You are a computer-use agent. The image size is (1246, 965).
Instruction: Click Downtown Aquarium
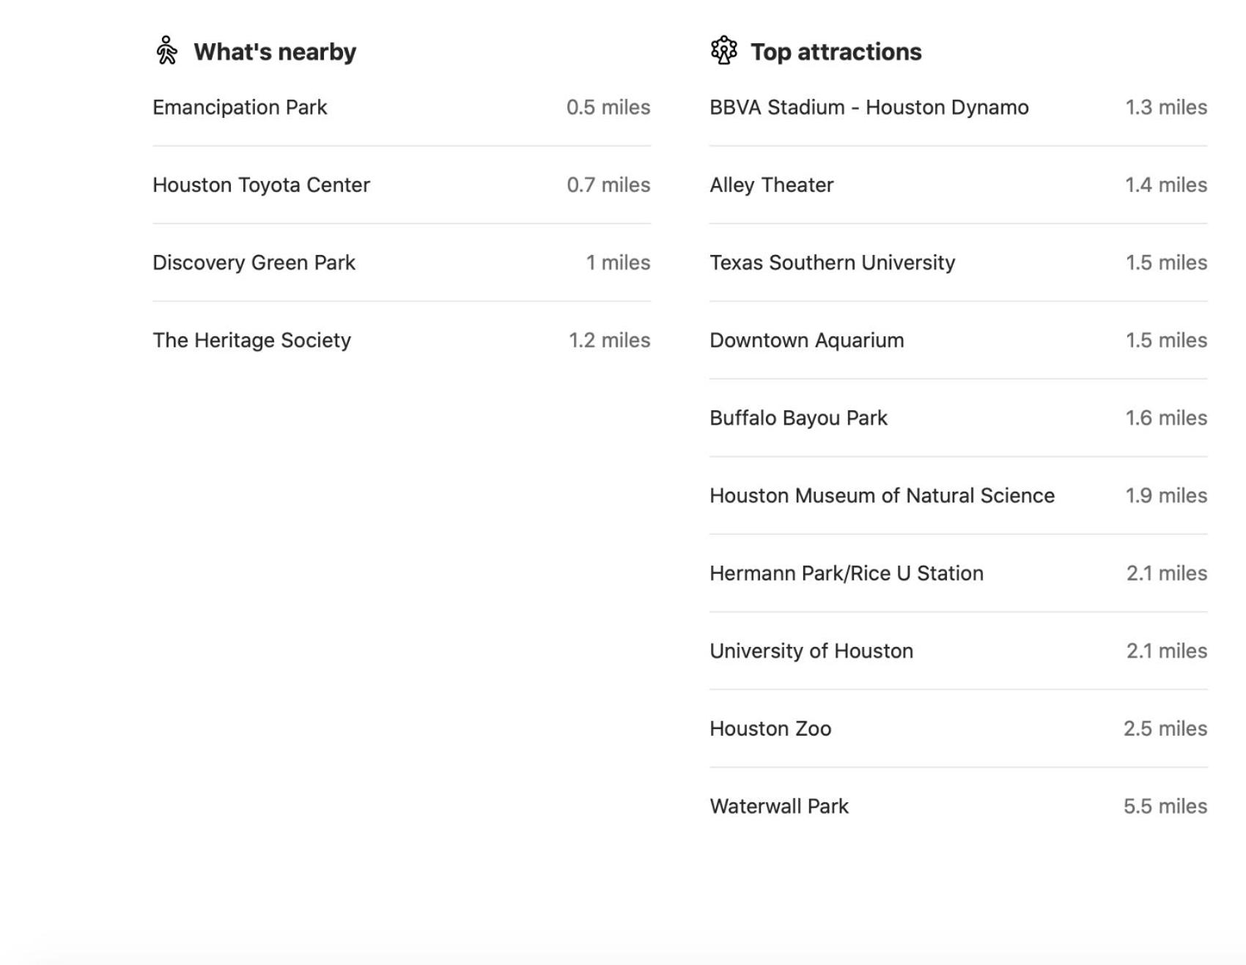point(807,341)
